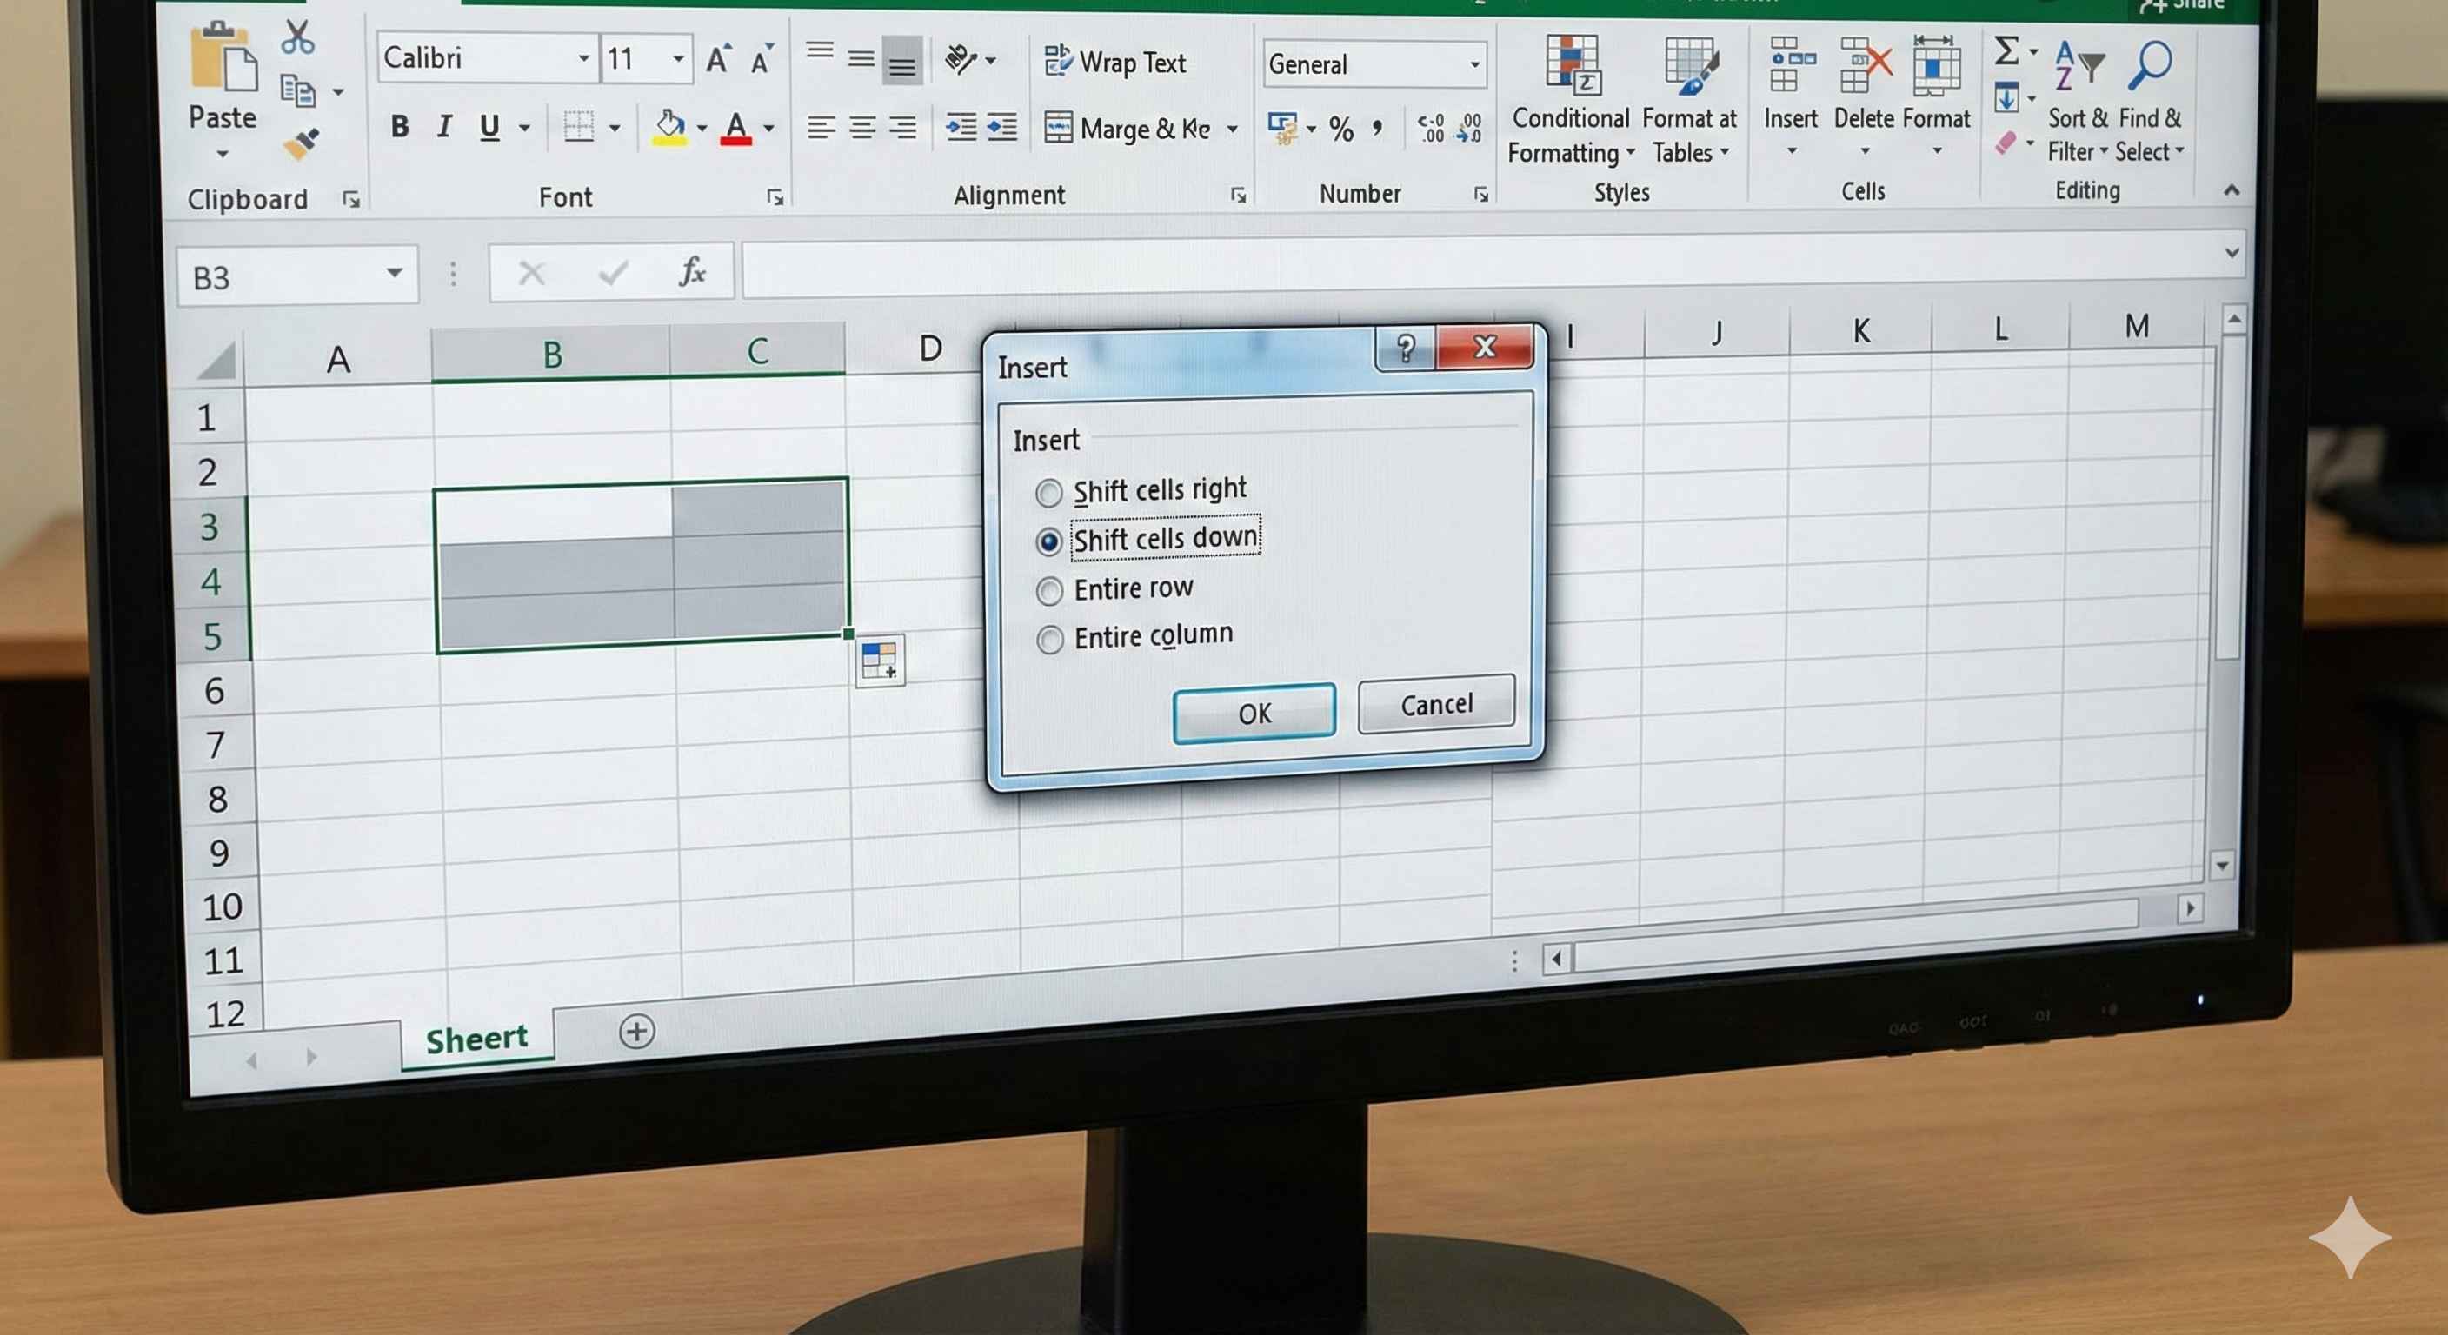Click the yellow Fill Color button
Image resolution: width=2448 pixels, height=1335 pixels.
669,127
